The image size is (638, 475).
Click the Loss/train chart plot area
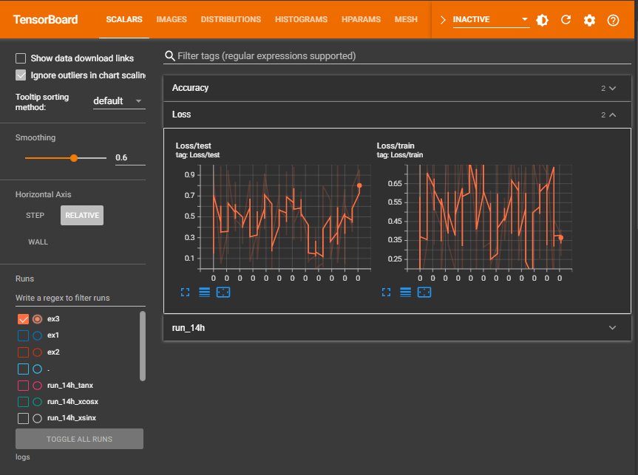point(489,216)
